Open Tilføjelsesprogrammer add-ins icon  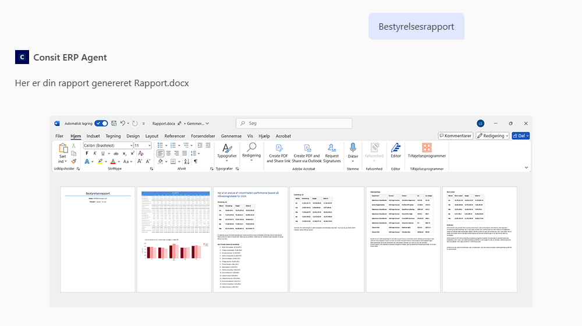[x=427, y=148]
